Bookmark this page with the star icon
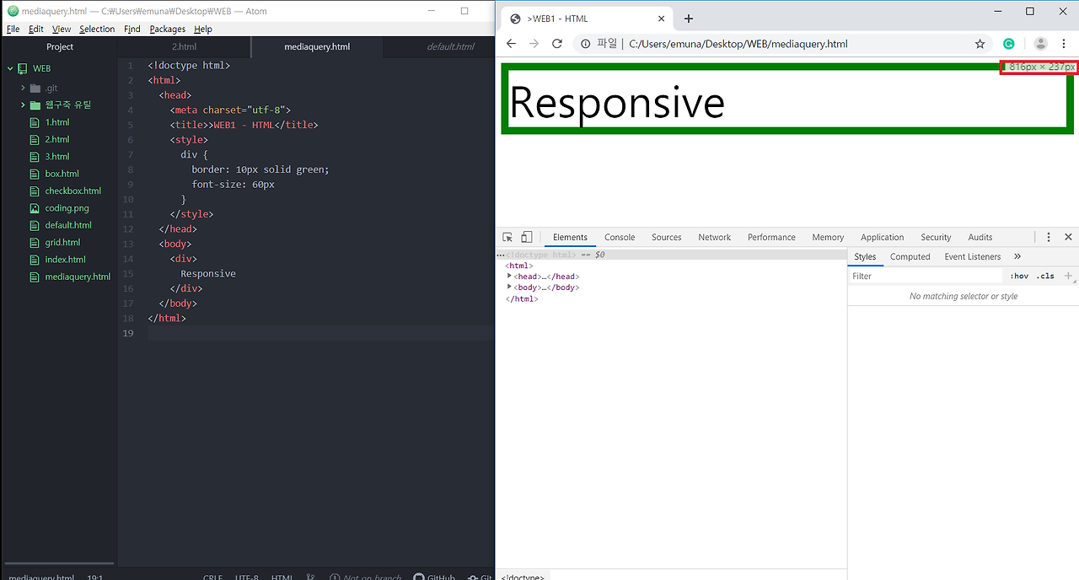Viewport: 1079px width, 580px height. pyautogui.click(x=980, y=44)
